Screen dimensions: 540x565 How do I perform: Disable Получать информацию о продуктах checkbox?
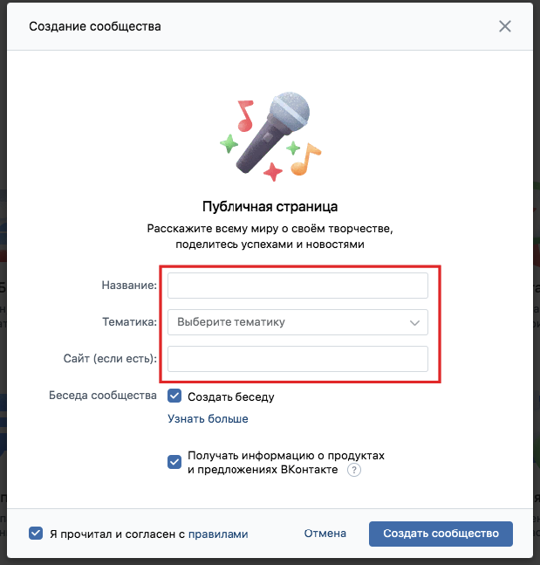[x=174, y=462]
